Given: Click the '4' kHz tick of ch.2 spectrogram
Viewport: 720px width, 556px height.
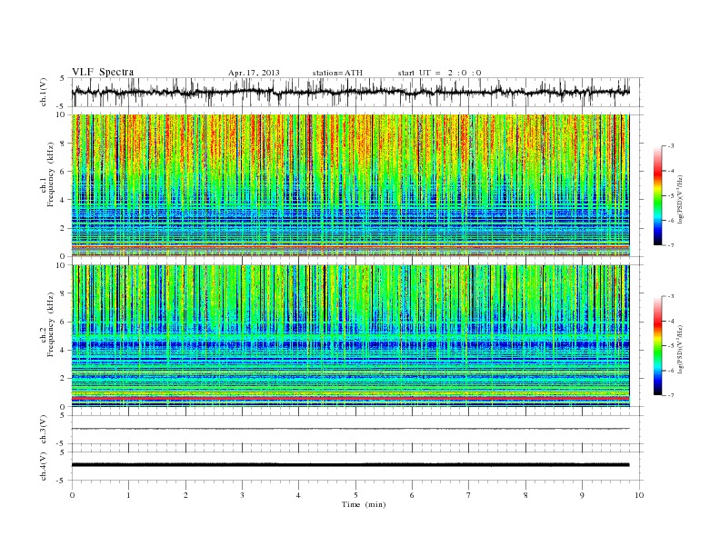Looking at the screenshot, I should [63, 350].
